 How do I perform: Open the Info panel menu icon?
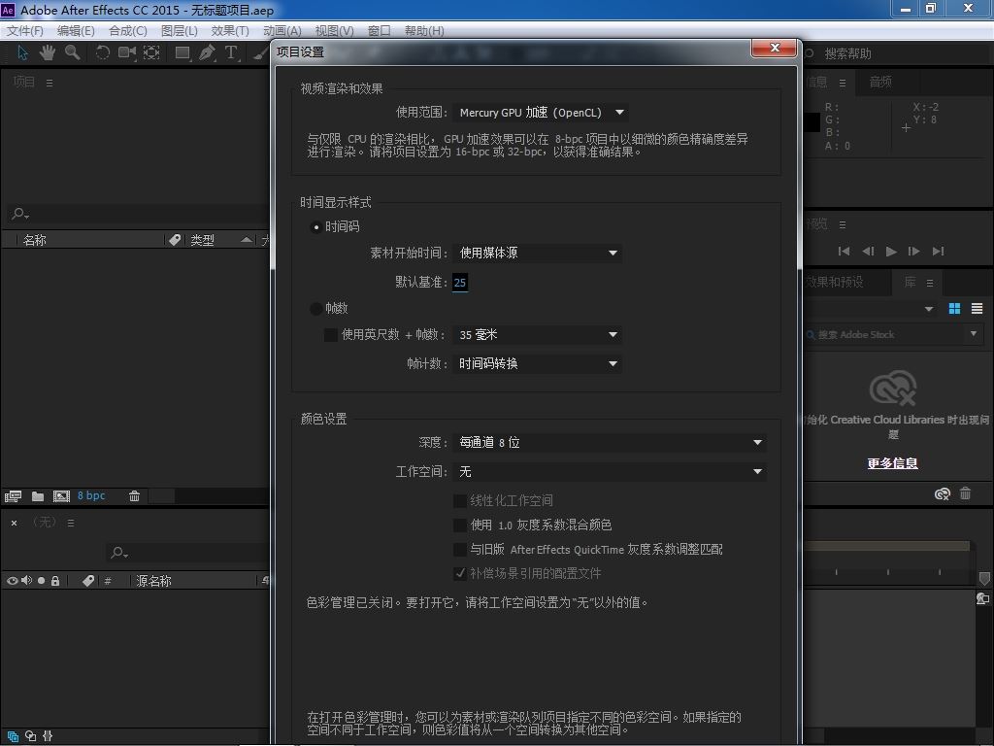pyautogui.click(x=843, y=83)
